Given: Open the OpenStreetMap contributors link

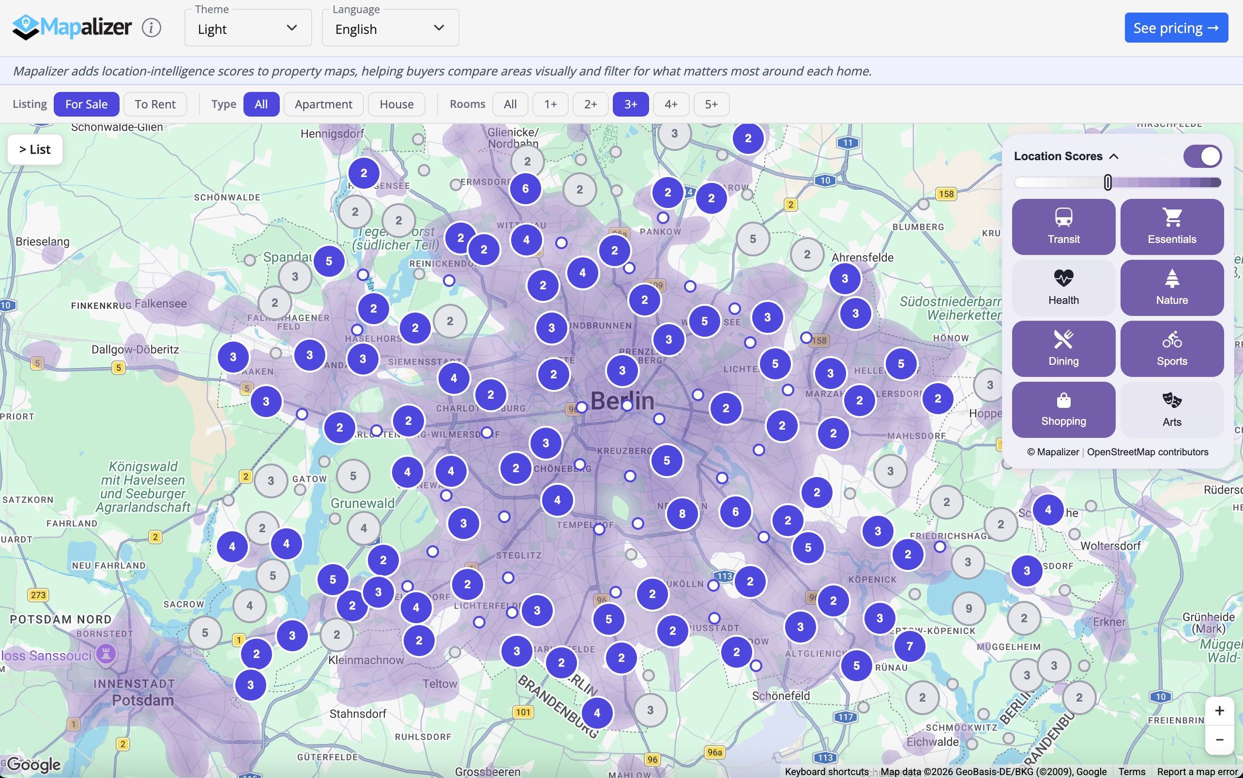Looking at the screenshot, I should [1148, 452].
